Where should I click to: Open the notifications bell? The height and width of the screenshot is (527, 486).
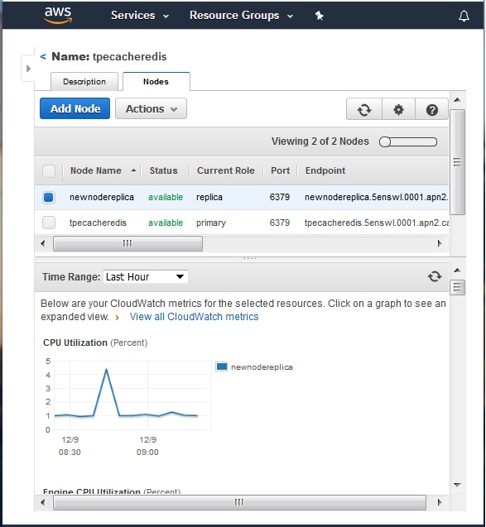464,16
